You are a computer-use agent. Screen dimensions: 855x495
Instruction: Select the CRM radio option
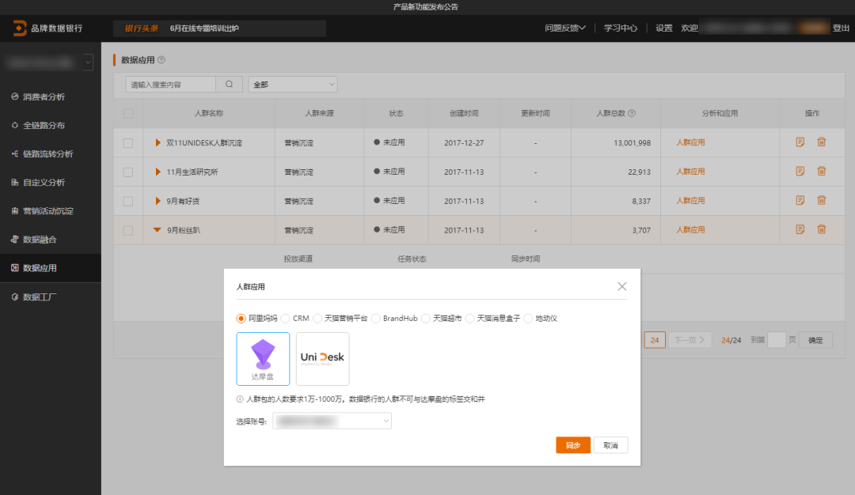[x=286, y=318]
